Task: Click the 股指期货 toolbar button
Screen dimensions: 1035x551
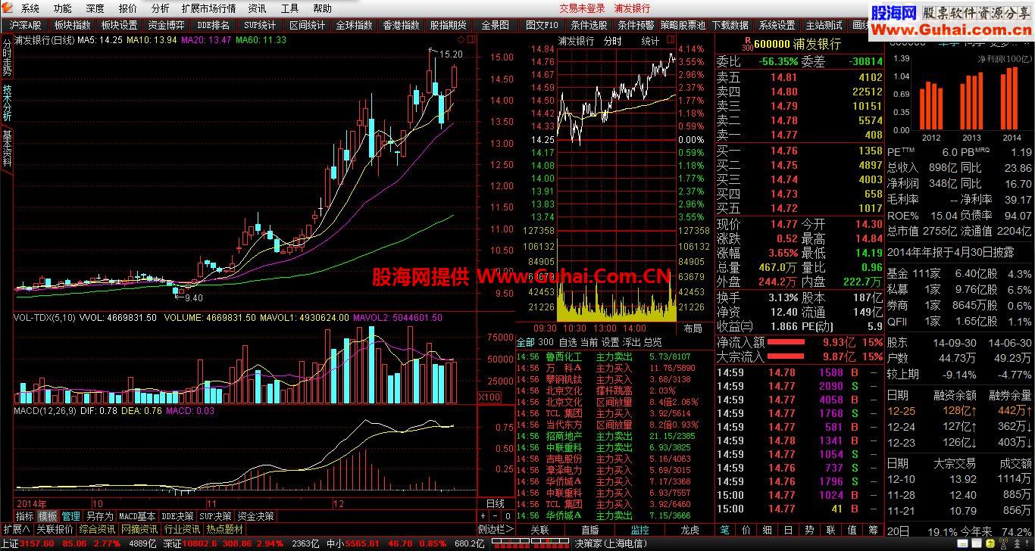Action: [448, 25]
